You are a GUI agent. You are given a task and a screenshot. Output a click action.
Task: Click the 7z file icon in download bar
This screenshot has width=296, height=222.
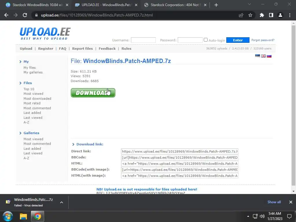point(8,202)
